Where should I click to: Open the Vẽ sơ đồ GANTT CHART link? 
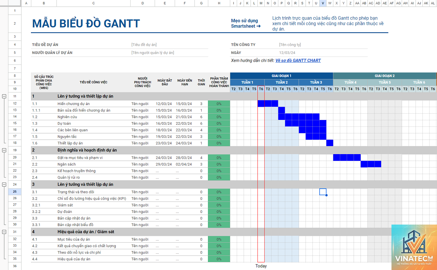(x=298, y=60)
